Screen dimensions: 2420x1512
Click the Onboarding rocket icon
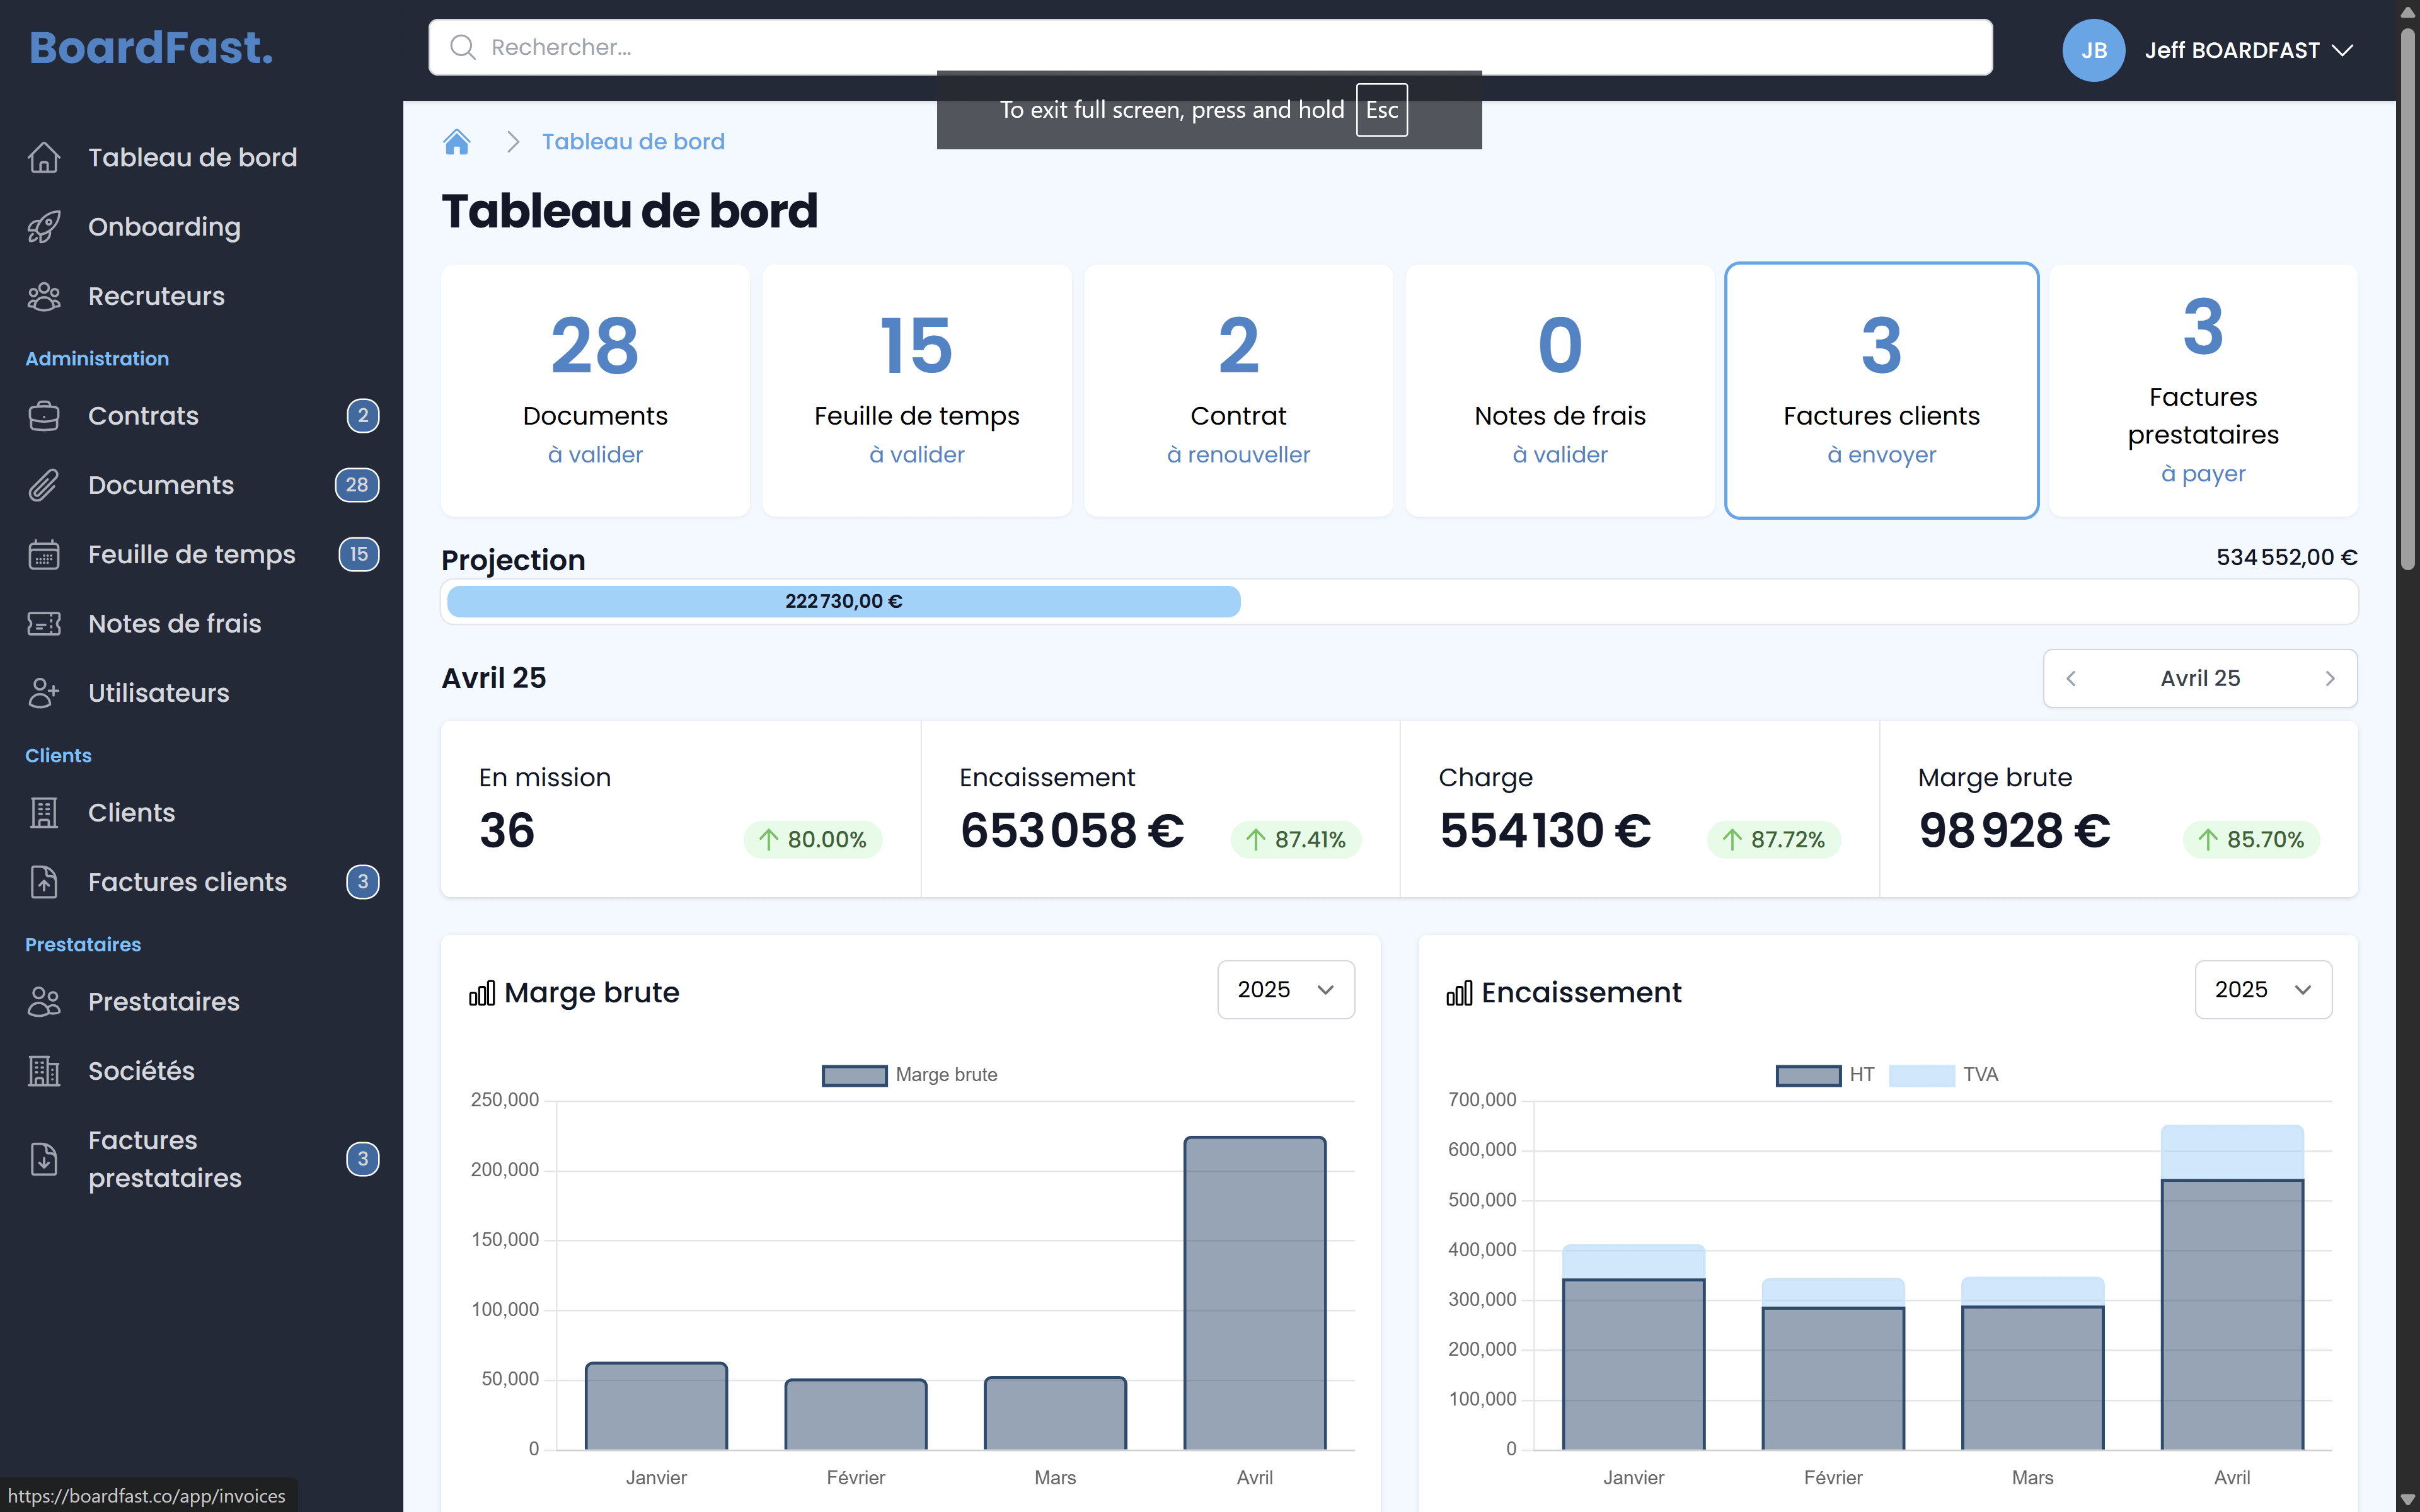click(44, 227)
